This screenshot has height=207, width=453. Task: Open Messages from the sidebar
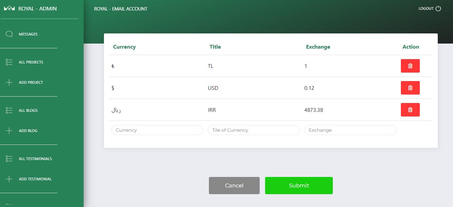click(x=28, y=34)
